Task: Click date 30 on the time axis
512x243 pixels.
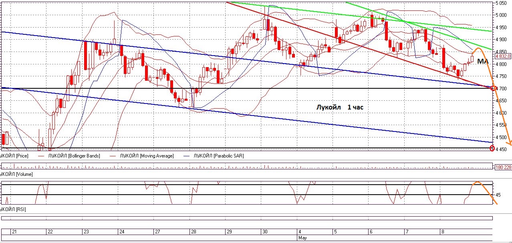Action: click(x=265, y=232)
